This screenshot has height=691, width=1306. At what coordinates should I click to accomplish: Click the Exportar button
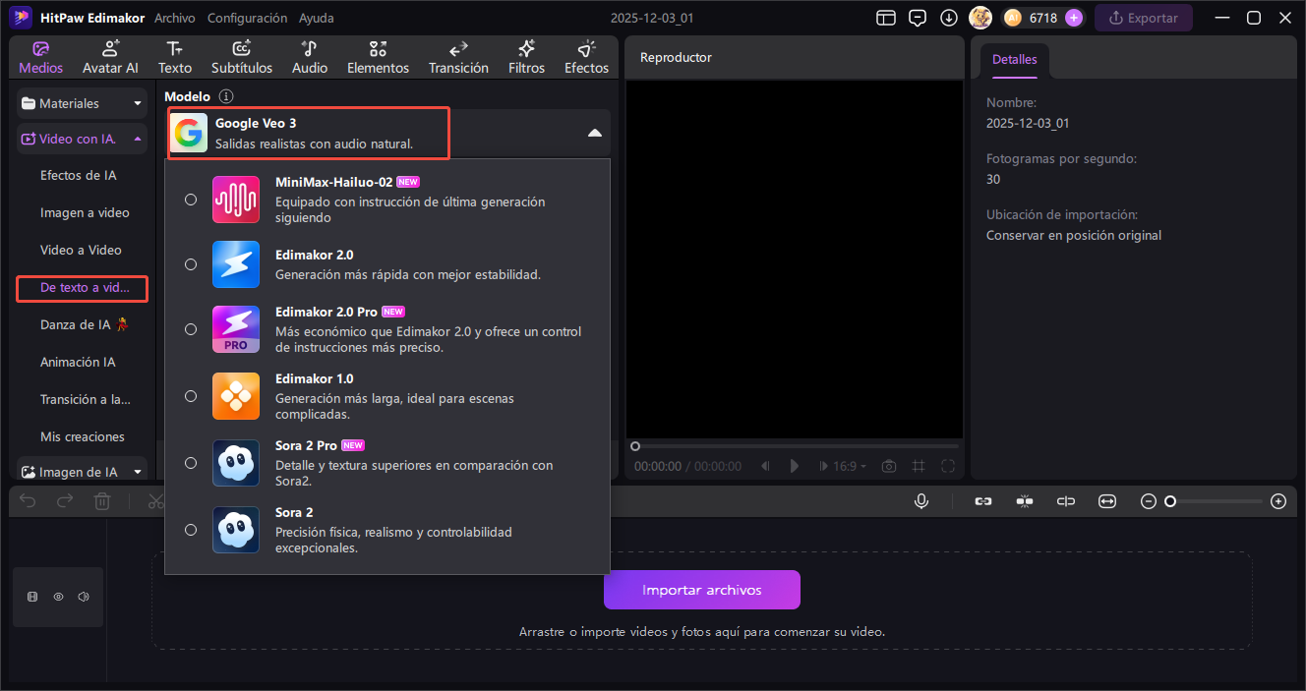tap(1144, 18)
